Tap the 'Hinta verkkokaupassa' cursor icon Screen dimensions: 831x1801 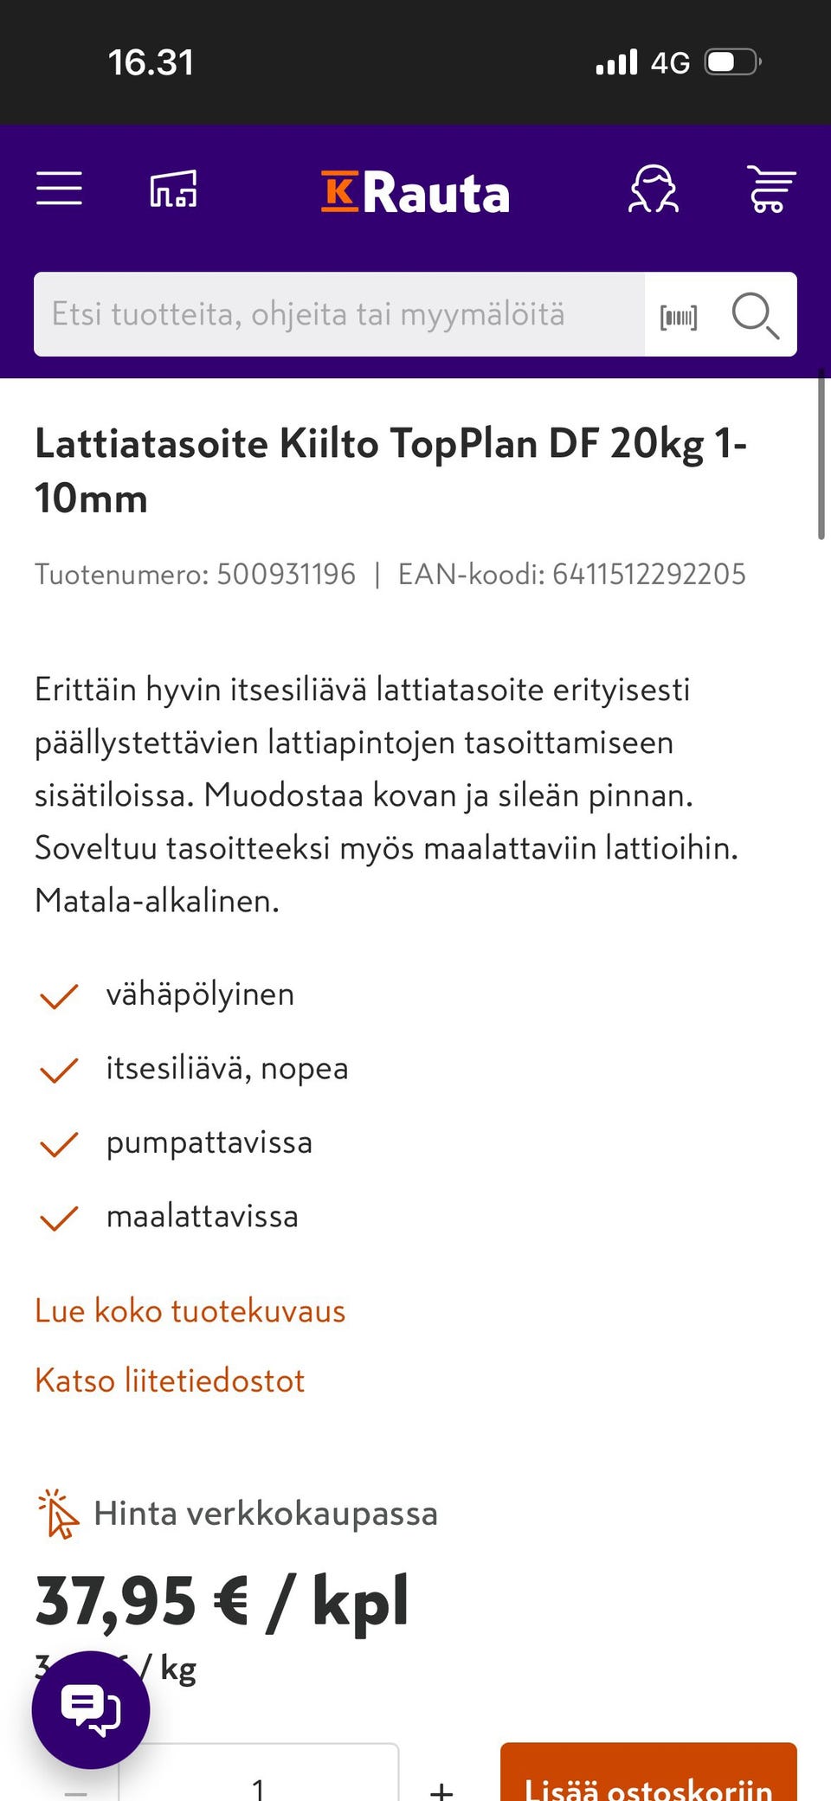click(x=59, y=1514)
